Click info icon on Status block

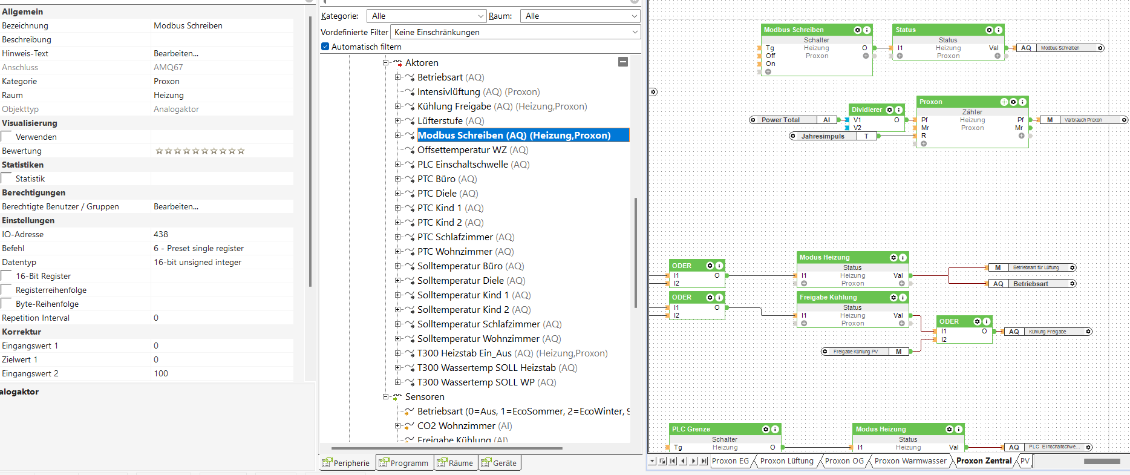[998, 30]
